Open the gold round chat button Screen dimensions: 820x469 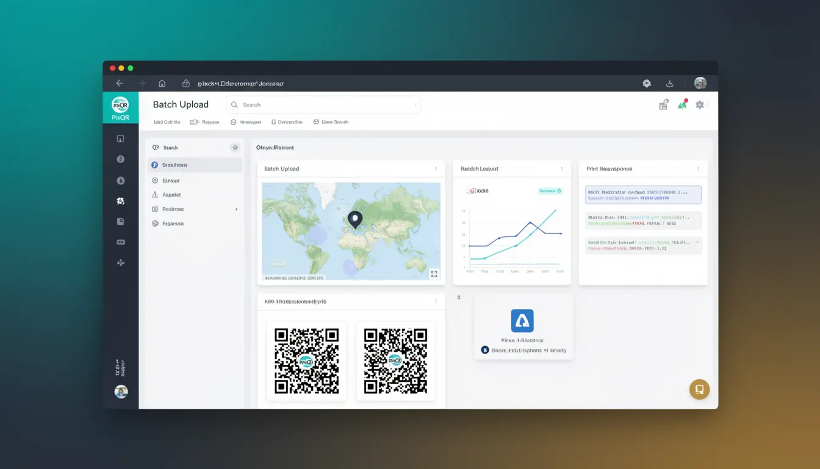(x=699, y=389)
